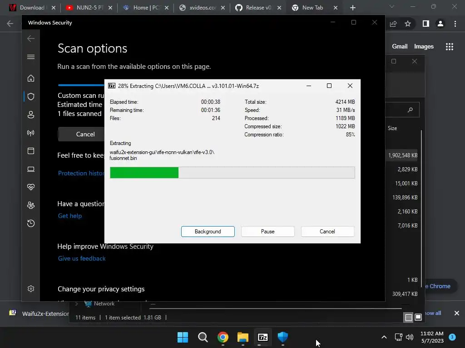
Task: Click the share icon in Chrome toolbar
Action: (x=393, y=24)
